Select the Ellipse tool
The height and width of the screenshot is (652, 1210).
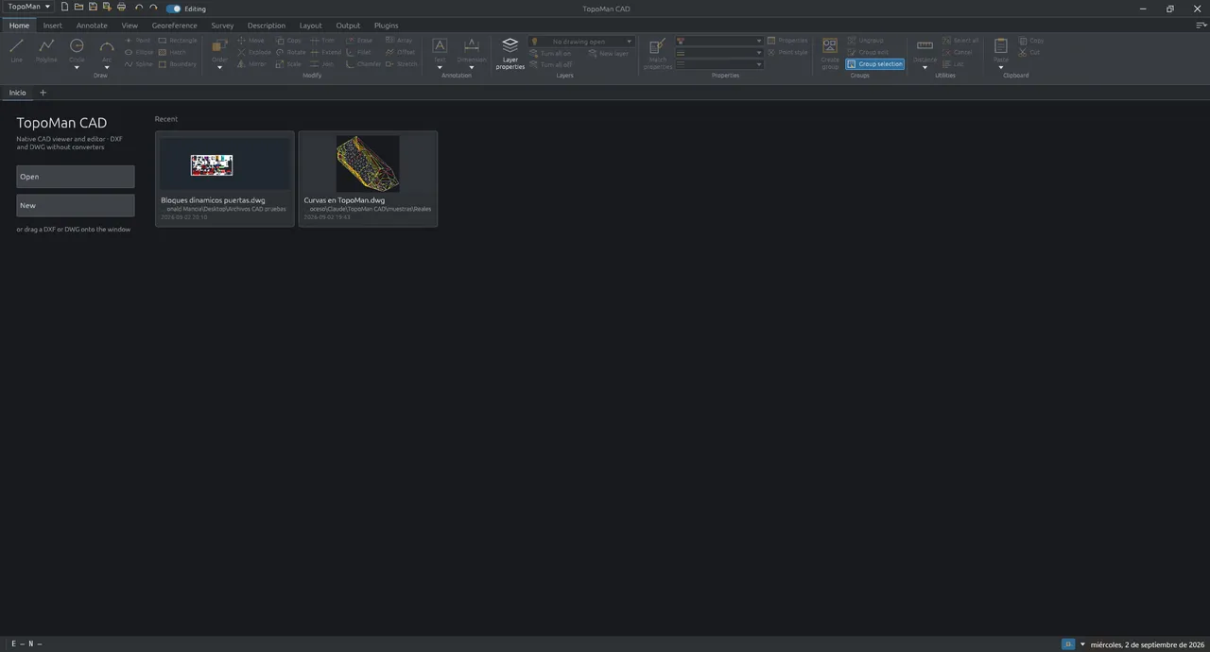click(139, 52)
